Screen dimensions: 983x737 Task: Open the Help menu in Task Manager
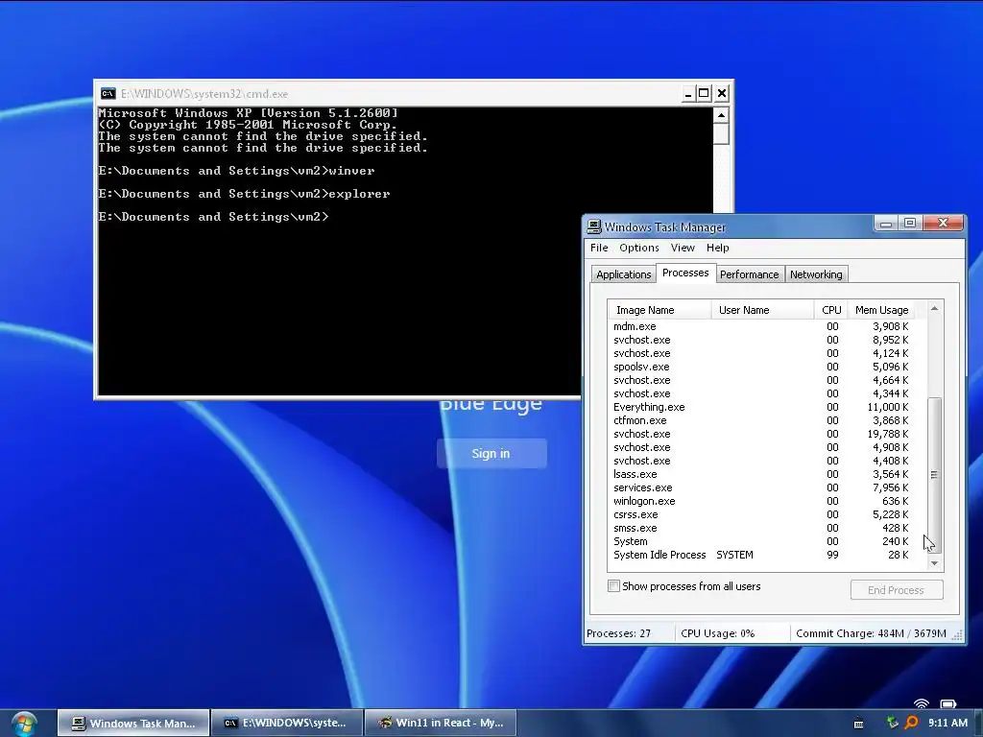click(718, 248)
